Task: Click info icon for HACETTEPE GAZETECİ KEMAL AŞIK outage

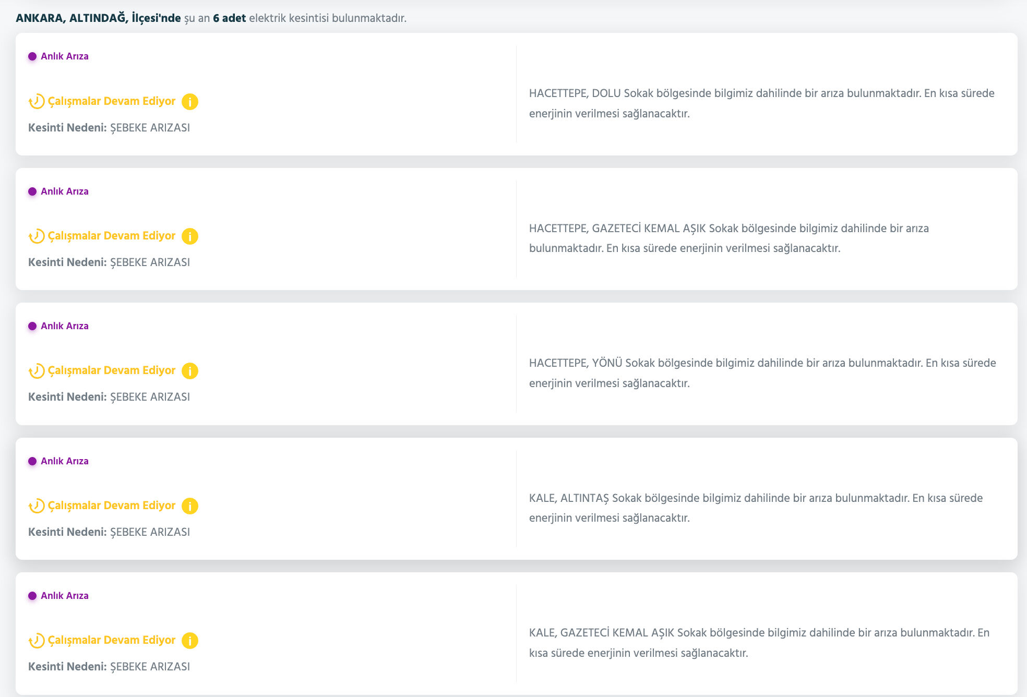Action: coord(189,236)
